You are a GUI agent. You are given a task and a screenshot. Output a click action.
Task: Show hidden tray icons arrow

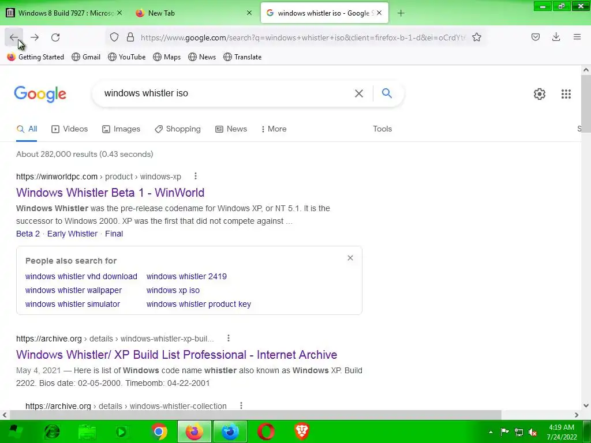(x=491, y=432)
